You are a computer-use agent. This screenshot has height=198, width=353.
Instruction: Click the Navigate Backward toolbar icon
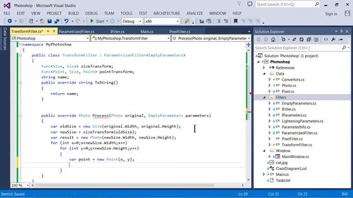click(10, 21)
